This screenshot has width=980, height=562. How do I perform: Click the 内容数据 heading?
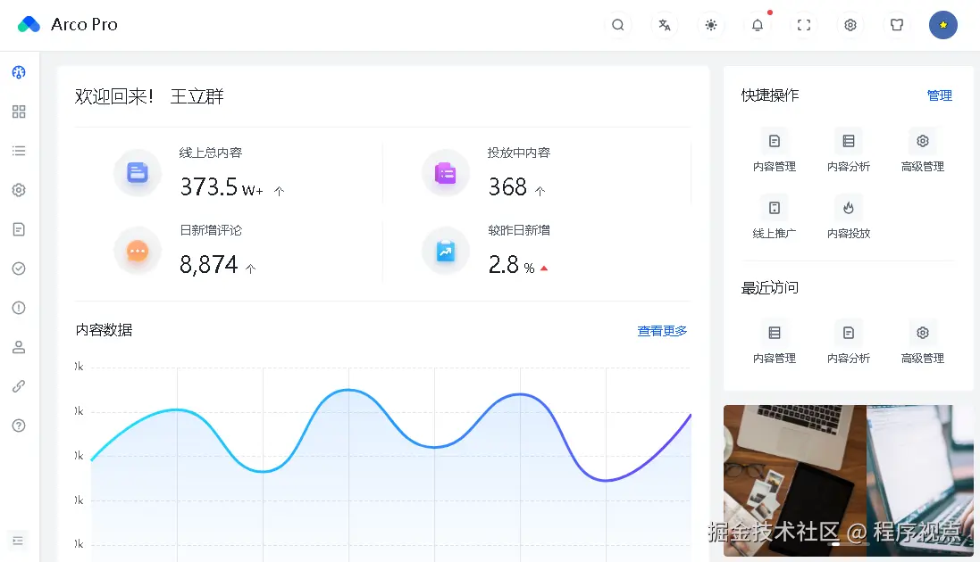pyautogui.click(x=104, y=330)
